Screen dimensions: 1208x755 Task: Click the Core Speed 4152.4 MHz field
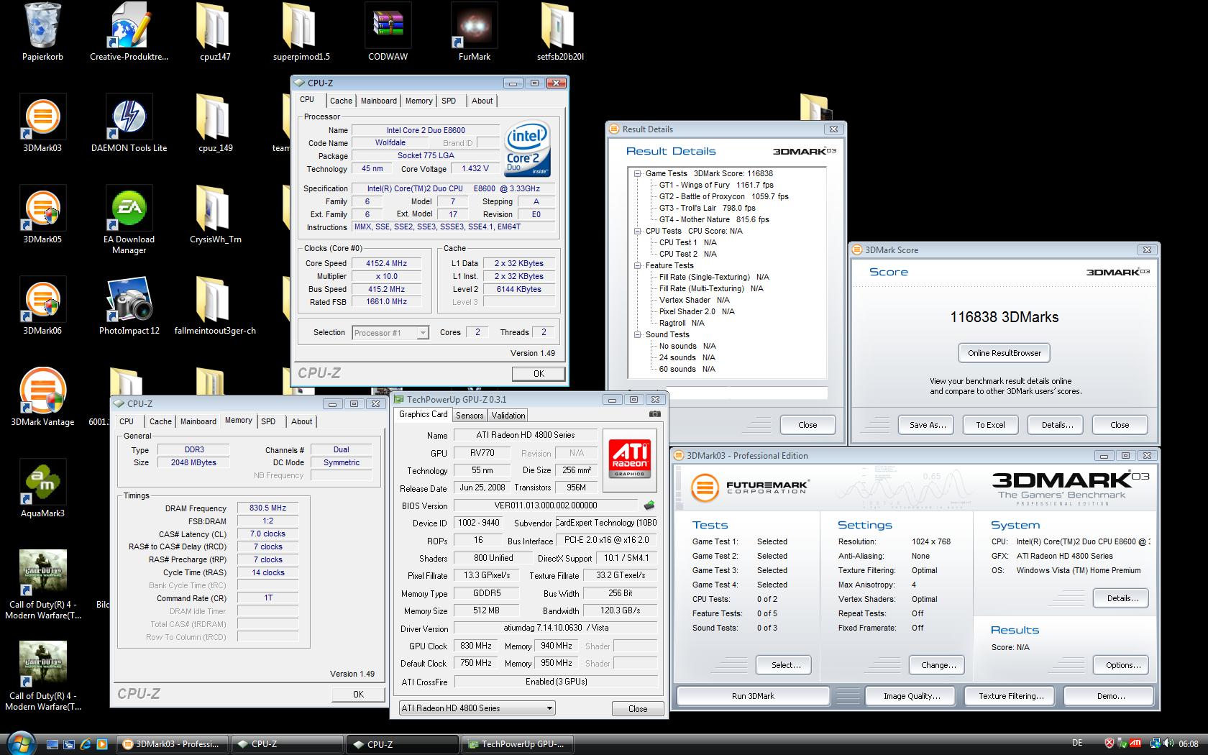[x=385, y=263]
